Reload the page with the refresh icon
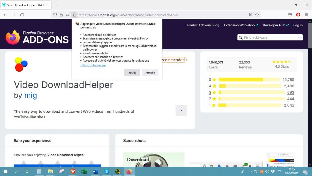 pos(22,15)
